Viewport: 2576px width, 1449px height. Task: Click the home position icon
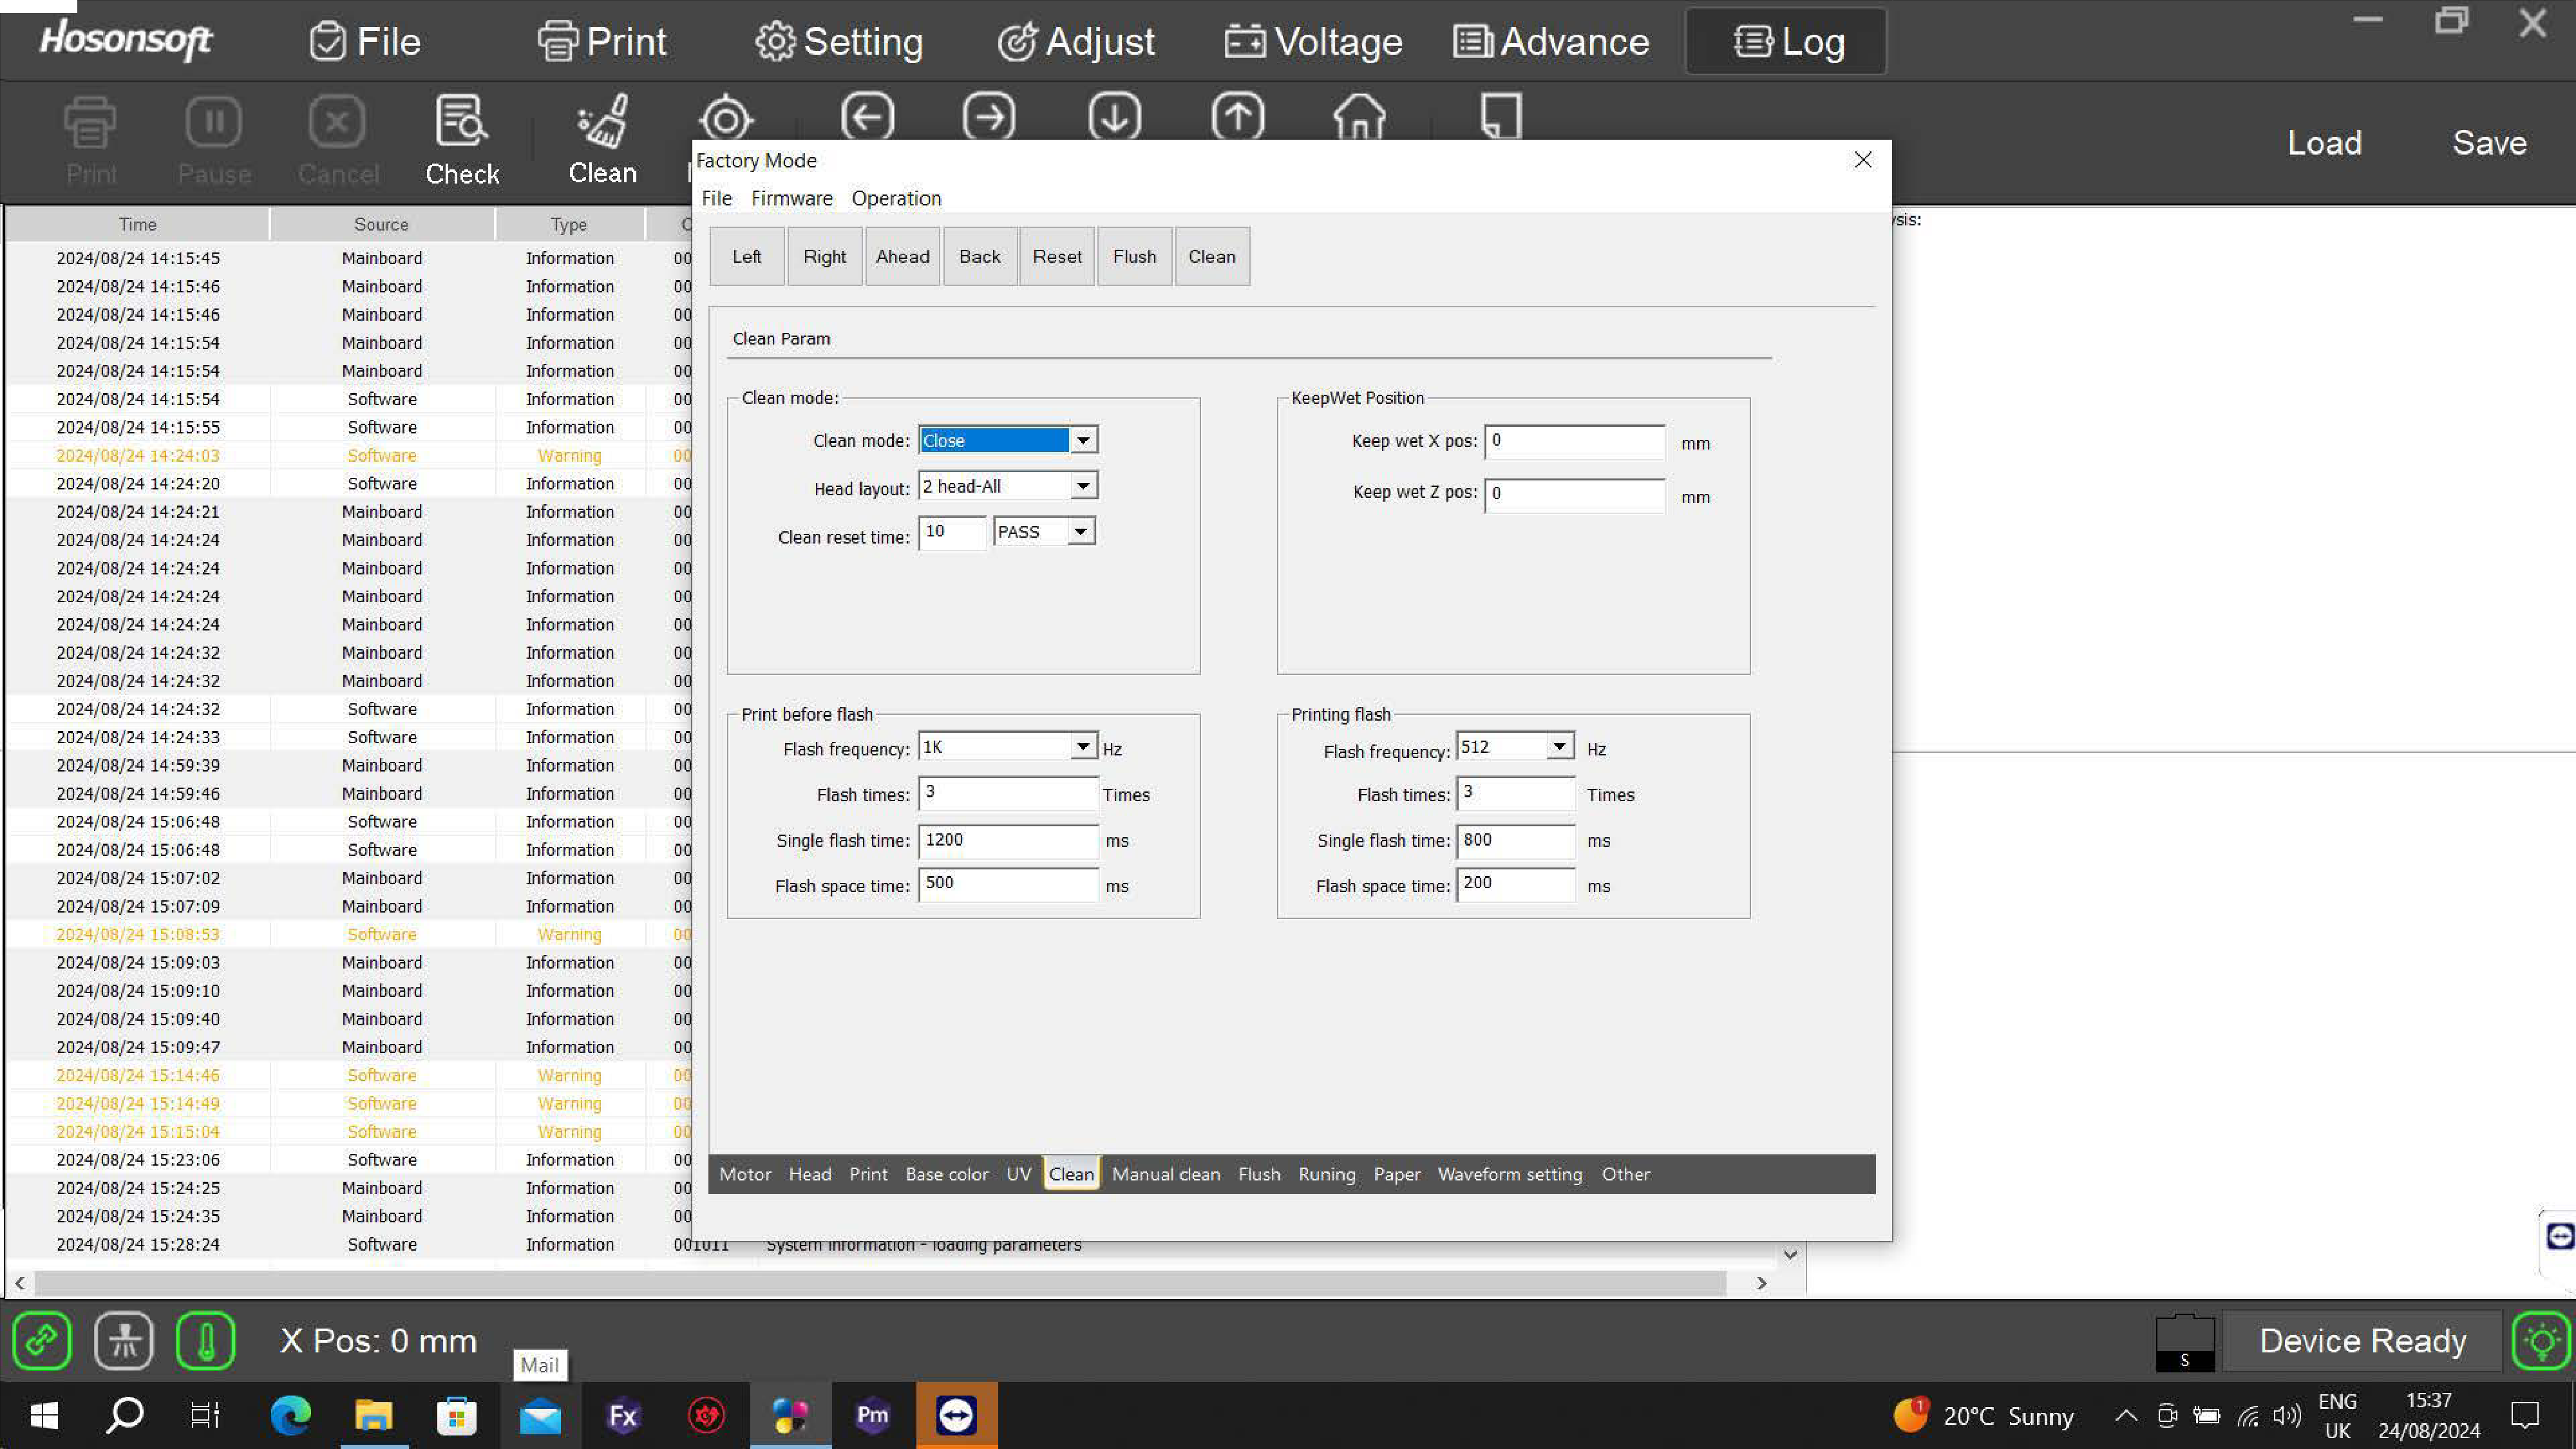pyautogui.click(x=1359, y=118)
